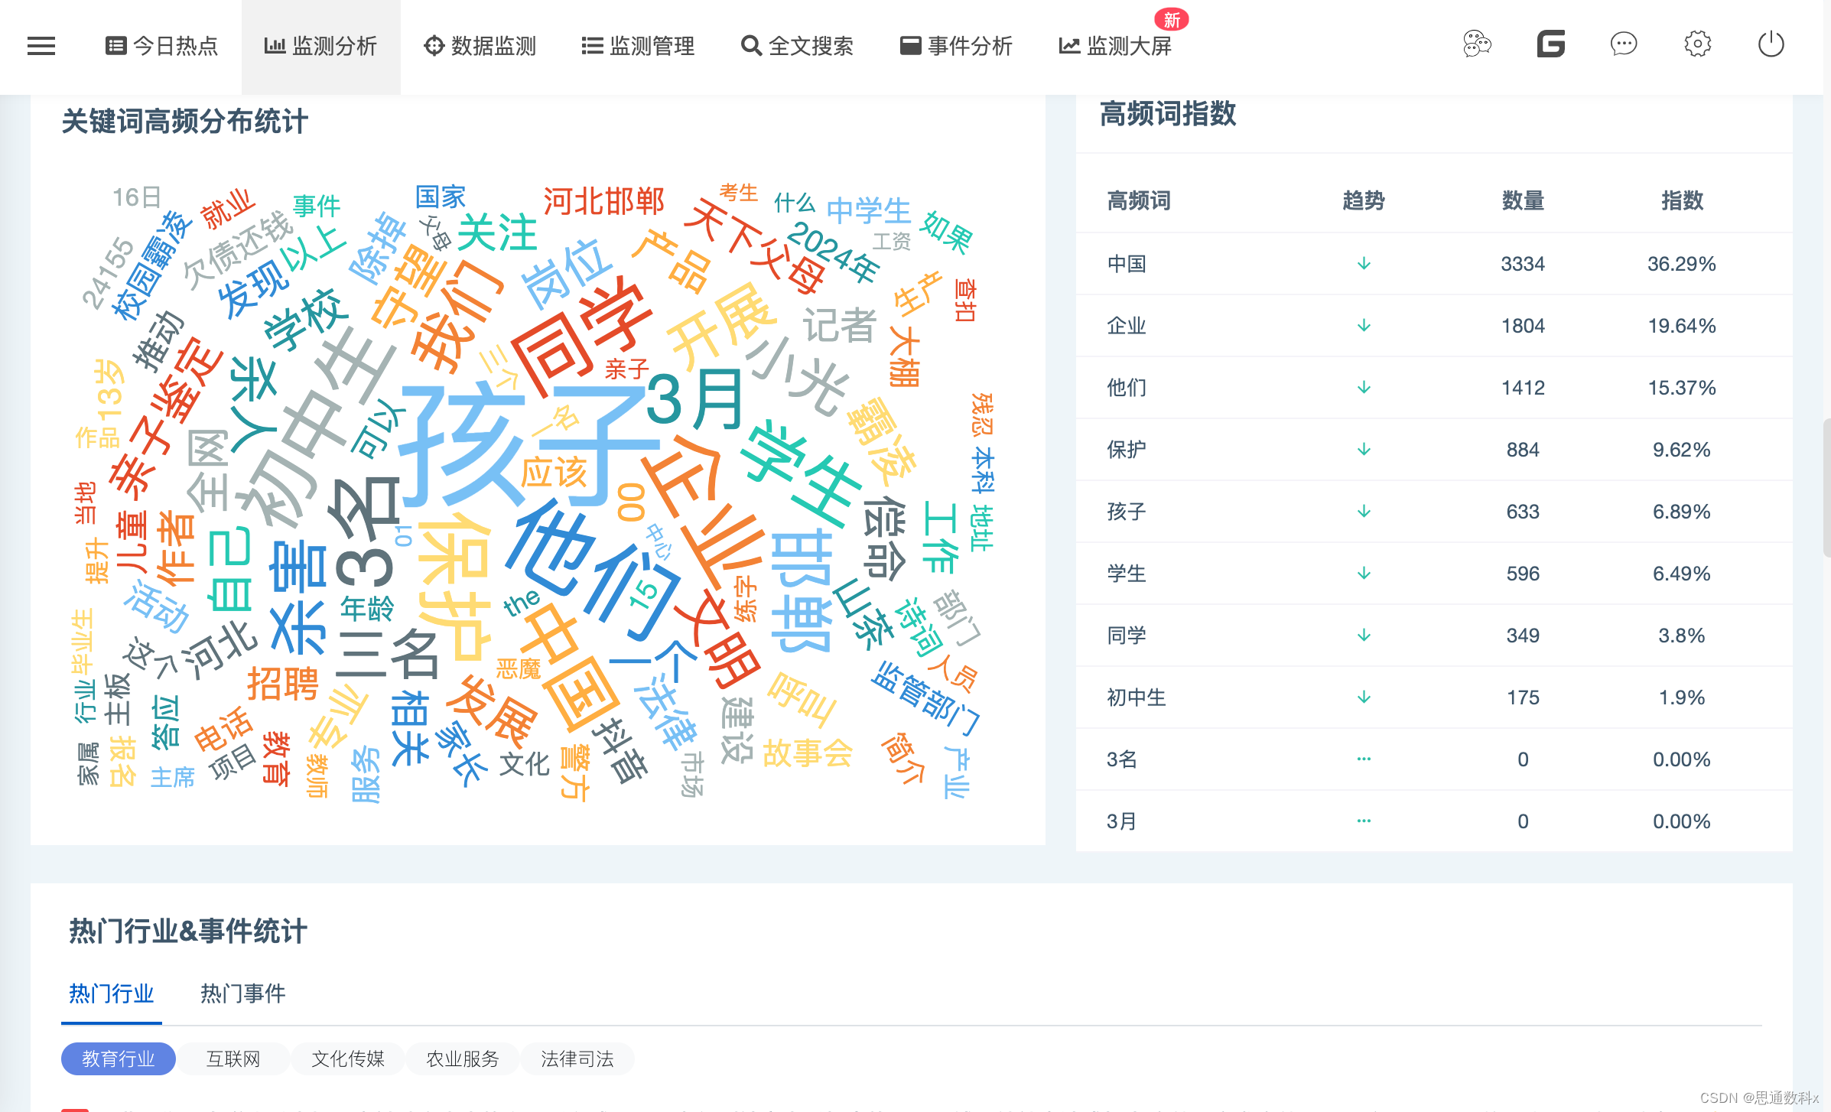
Task: Choose 互联网 industry pill
Action: 233,1058
